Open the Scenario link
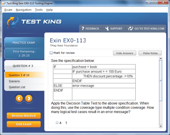 (14, 81)
